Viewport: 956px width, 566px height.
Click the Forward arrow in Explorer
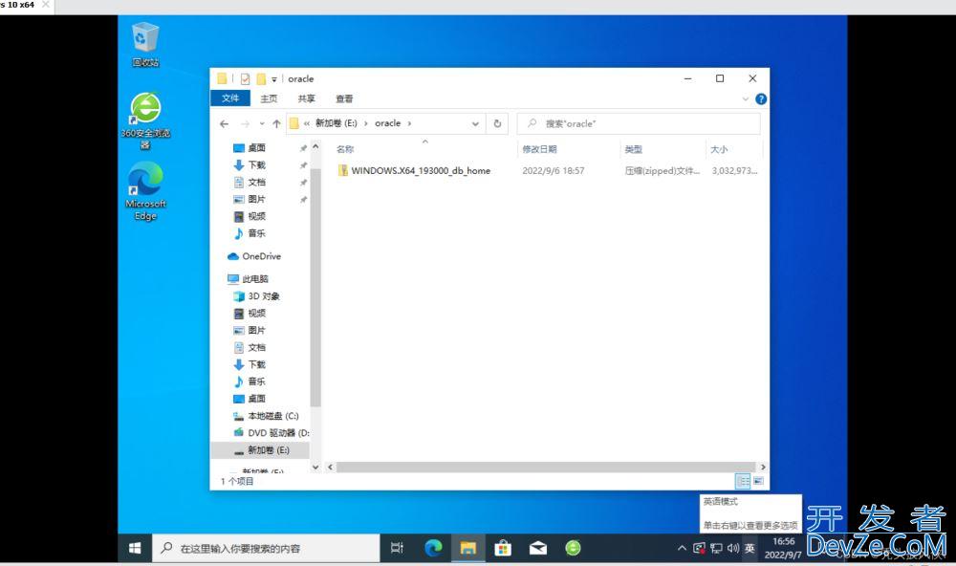245,124
